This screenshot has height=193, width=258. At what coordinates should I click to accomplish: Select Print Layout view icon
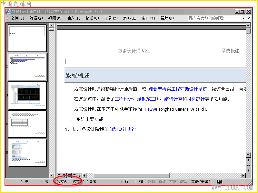(x=69, y=176)
